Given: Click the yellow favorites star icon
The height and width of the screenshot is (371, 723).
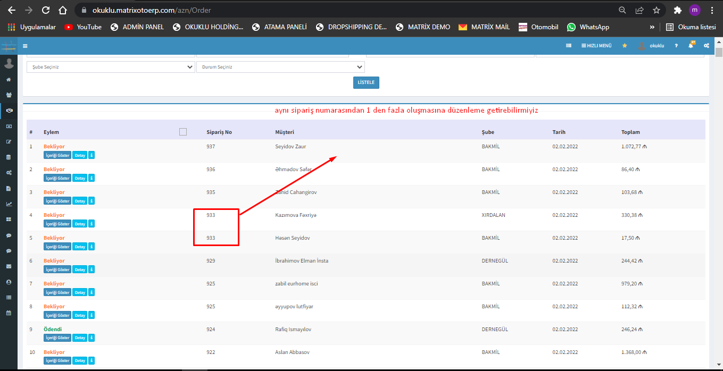Looking at the screenshot, I should pos(625,46).
